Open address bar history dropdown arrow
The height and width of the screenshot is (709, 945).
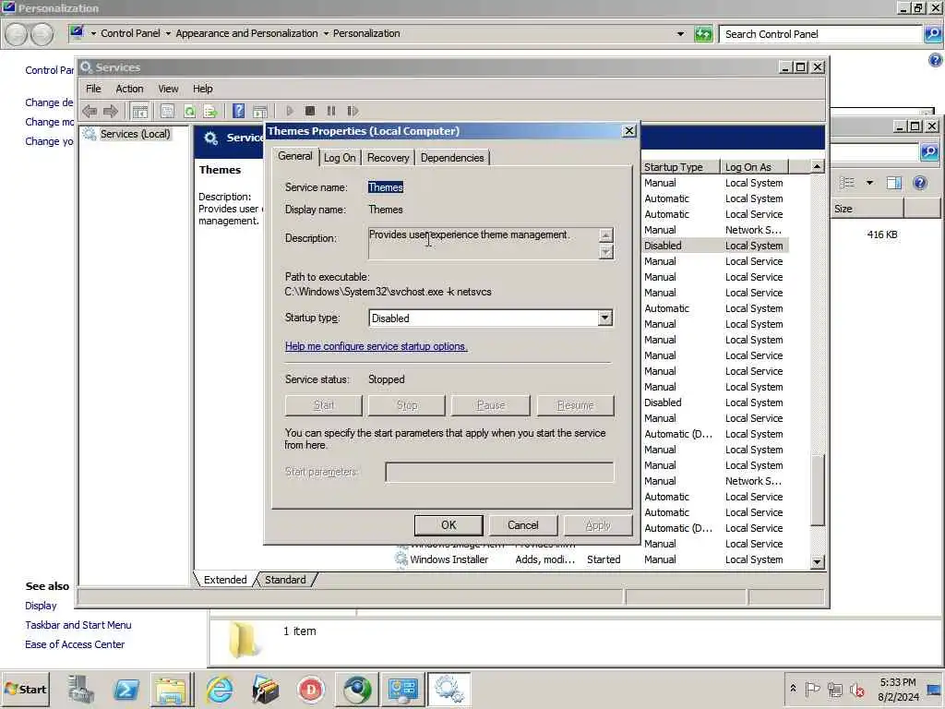click(x=680, y=34)
